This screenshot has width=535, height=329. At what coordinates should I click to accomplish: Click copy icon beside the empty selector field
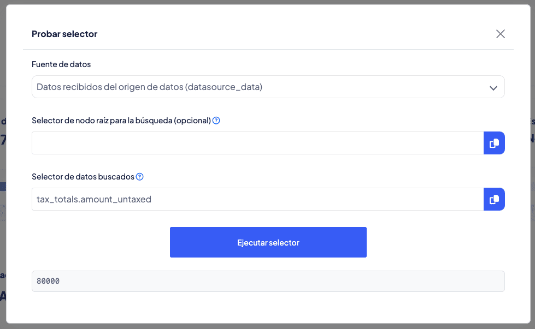coord(494,143)
